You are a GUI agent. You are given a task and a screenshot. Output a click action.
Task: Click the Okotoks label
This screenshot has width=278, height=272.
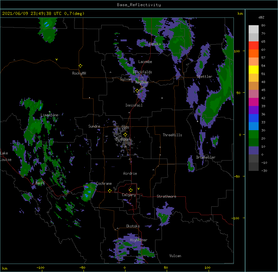(133, 226)
